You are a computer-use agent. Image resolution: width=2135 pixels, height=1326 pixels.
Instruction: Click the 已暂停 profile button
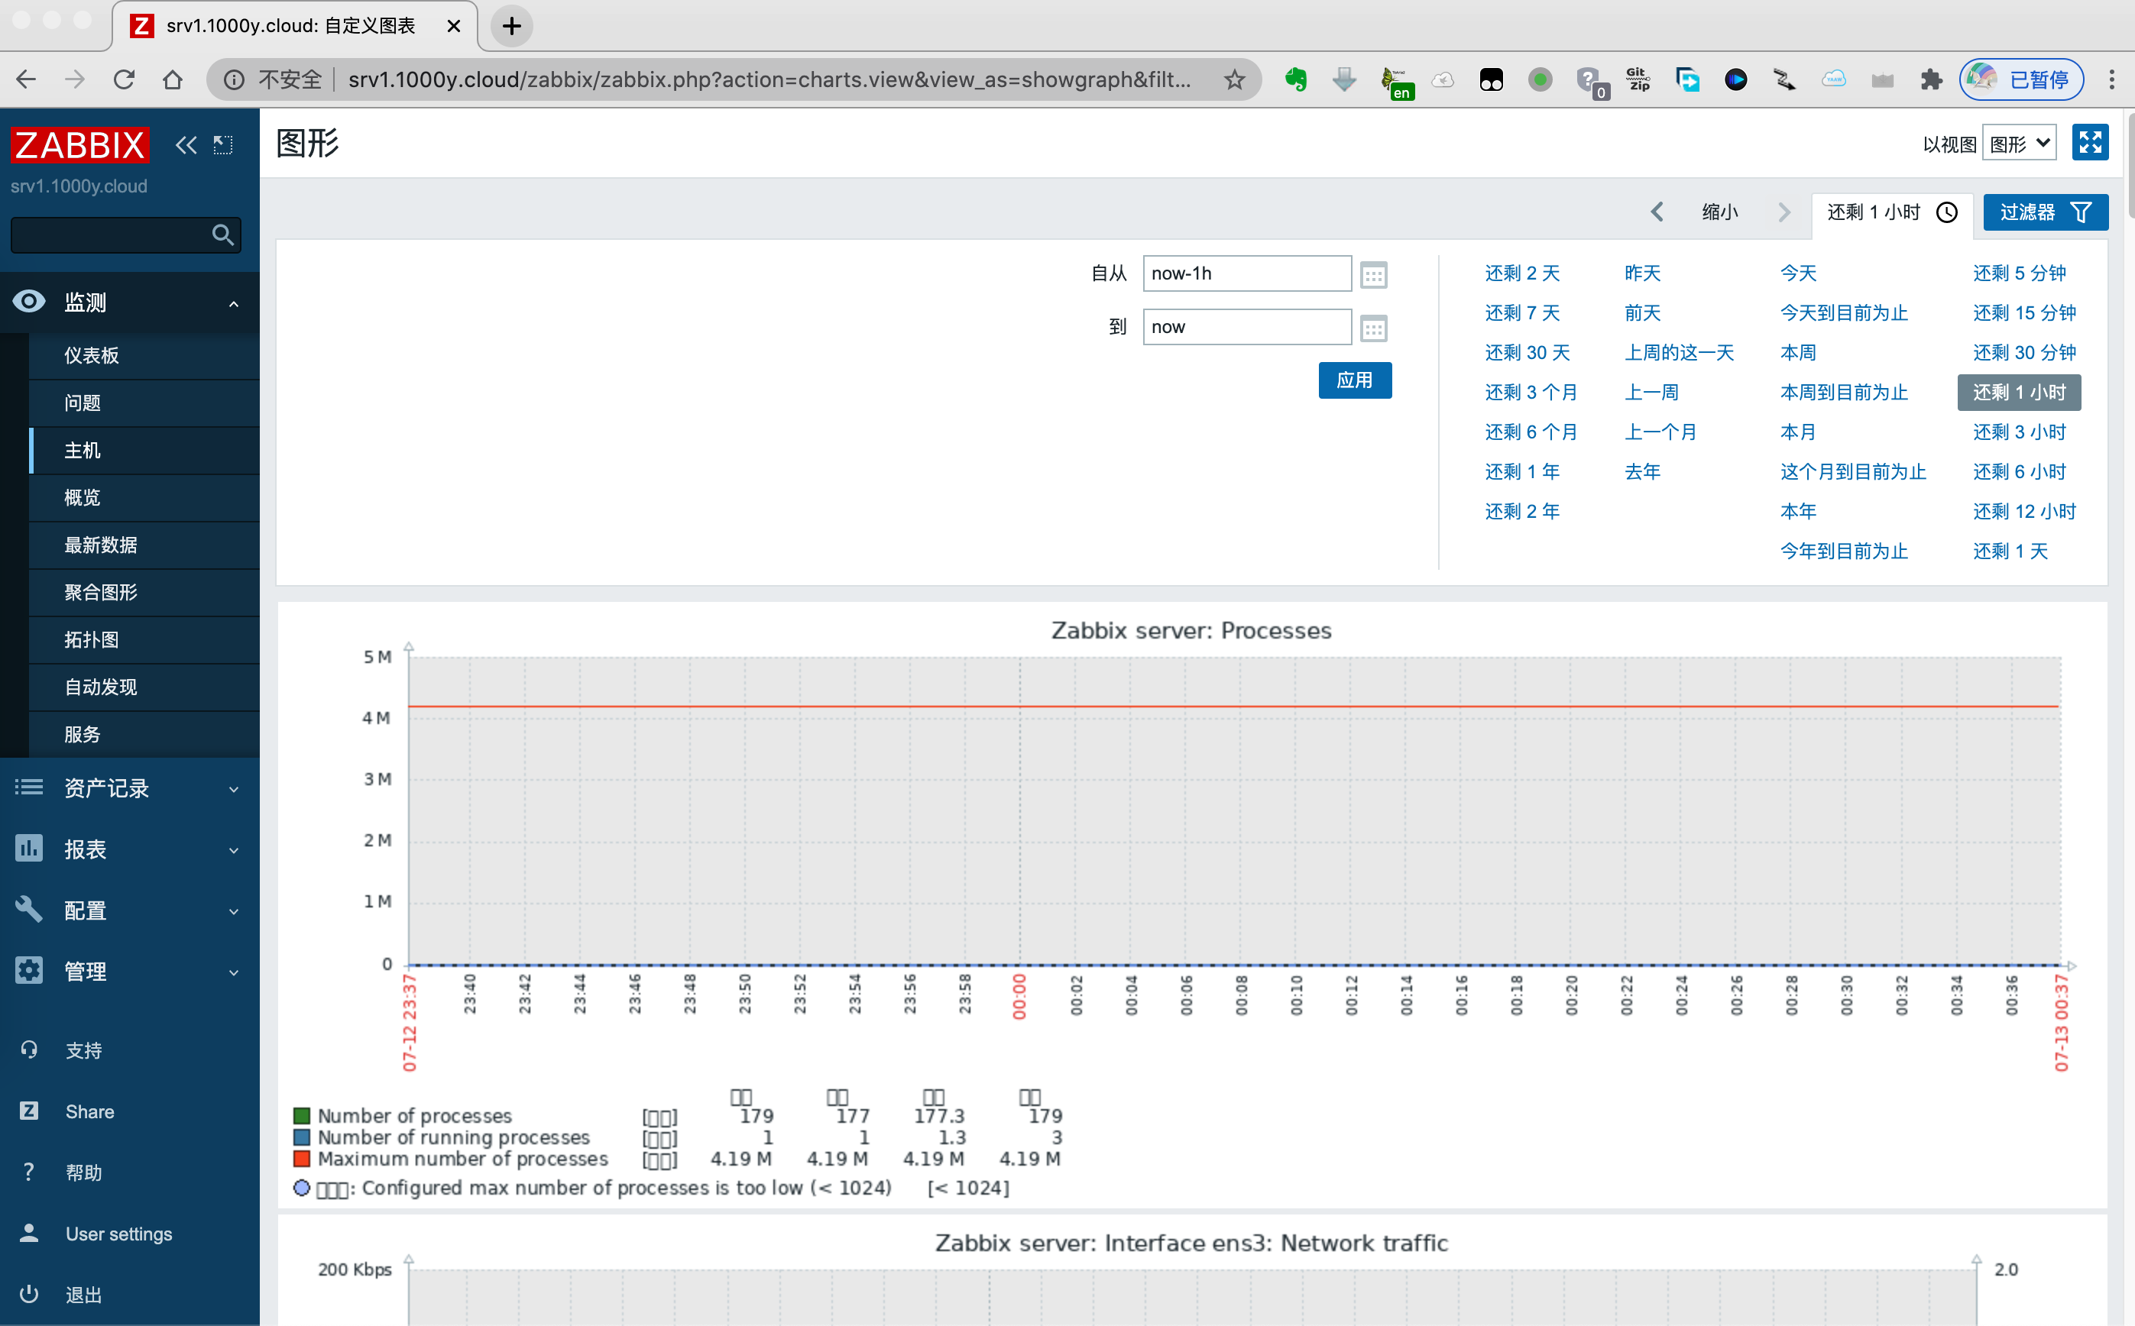coord(2022,79)
